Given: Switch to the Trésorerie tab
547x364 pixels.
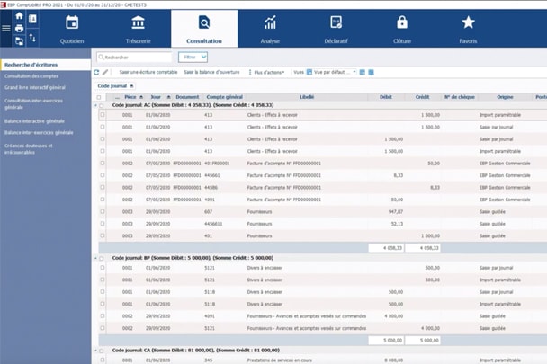Looking at the screenshot, I should [x=138, y=28].
